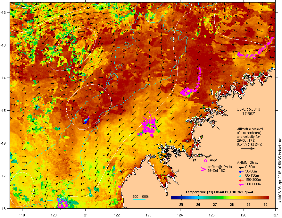Click the '0-30m' depth label
The image size is (282, 218).
click(x=250, y=167)
